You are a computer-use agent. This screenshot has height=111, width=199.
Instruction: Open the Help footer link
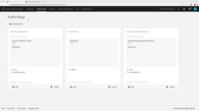[3, 108]
